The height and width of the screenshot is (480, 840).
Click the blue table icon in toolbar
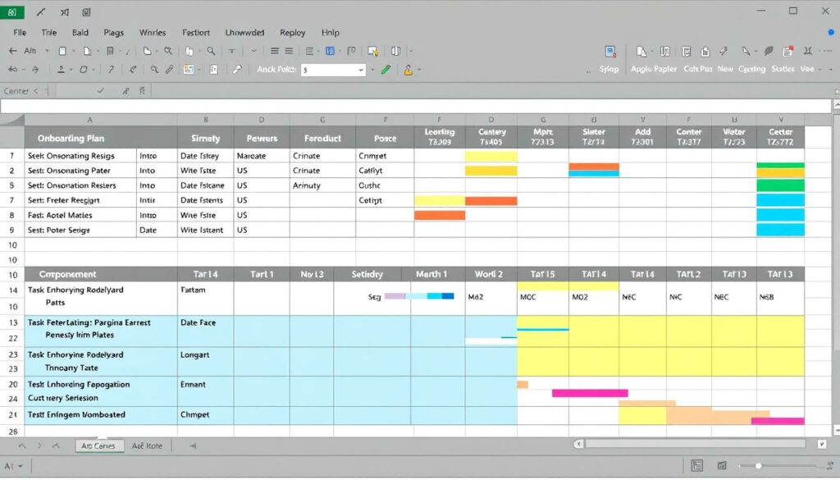click(x=330, y=51)
